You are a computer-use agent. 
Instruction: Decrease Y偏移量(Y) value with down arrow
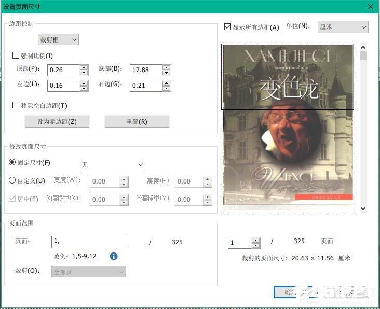[x=208, y=202]
